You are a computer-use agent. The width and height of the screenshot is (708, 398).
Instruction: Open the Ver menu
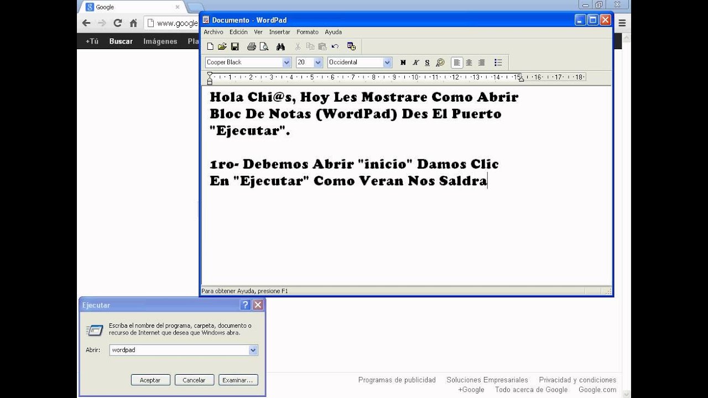(258, 32)
